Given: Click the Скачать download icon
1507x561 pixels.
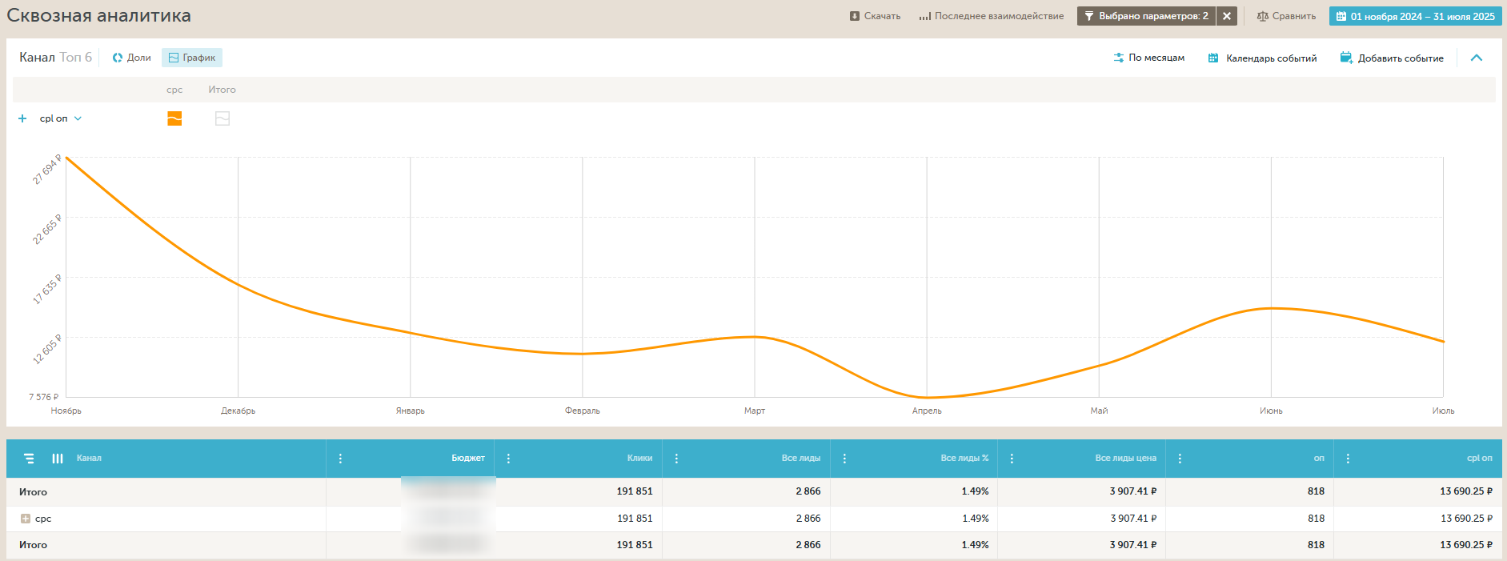Looking at the screenshot, I should [855, 16].
